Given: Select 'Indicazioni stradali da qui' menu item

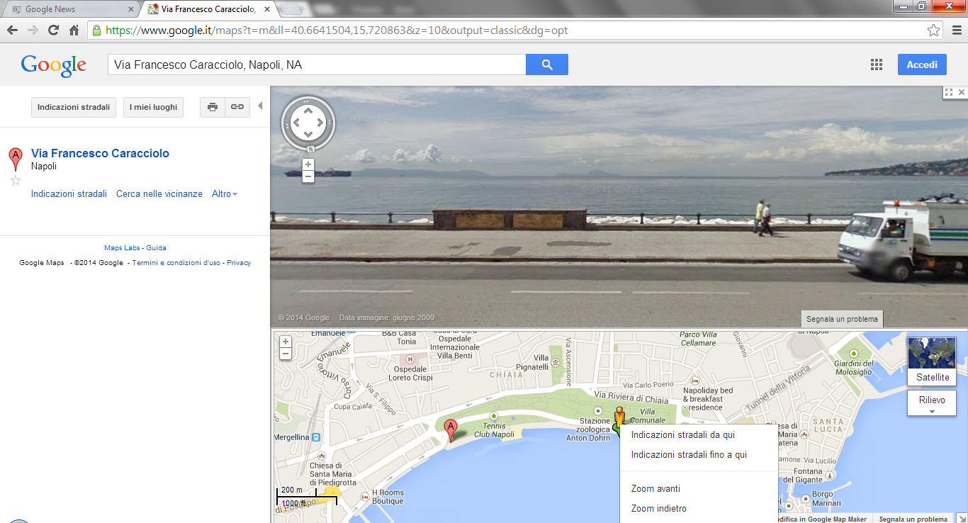Looking at the screenshot, I should [x=682, y=435].
